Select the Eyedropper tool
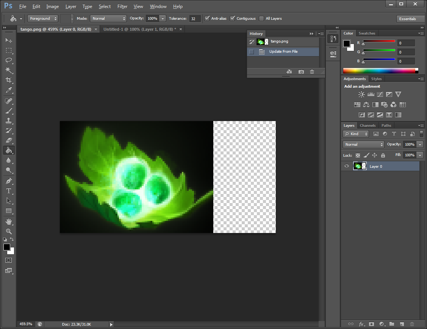Viewport: 427px width, 329px height. [x=9, y=90]
